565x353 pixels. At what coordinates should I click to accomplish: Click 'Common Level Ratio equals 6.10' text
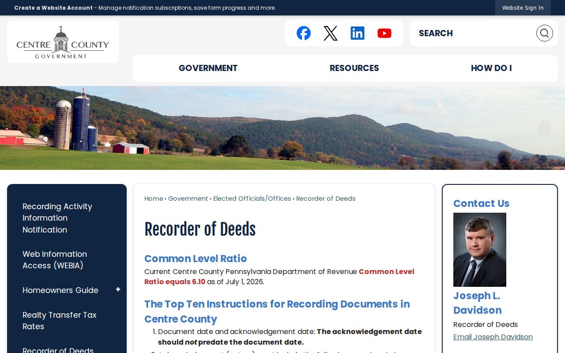click(279, 277)
